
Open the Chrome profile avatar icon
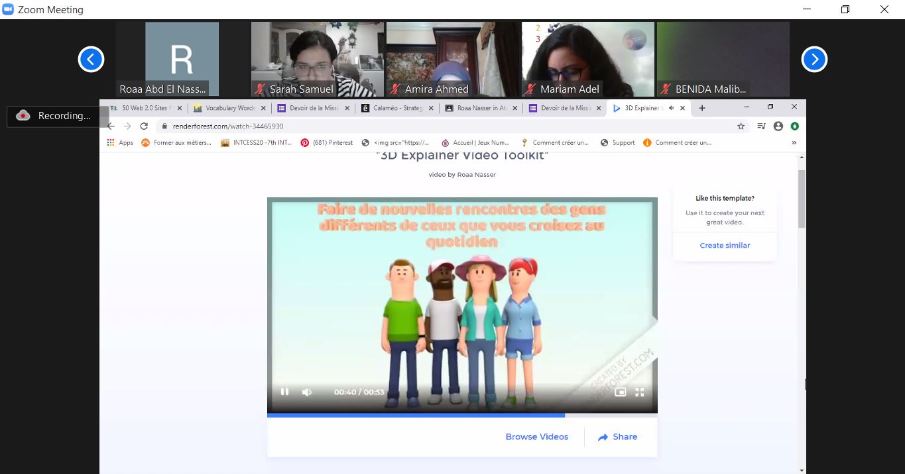[778, 126]
